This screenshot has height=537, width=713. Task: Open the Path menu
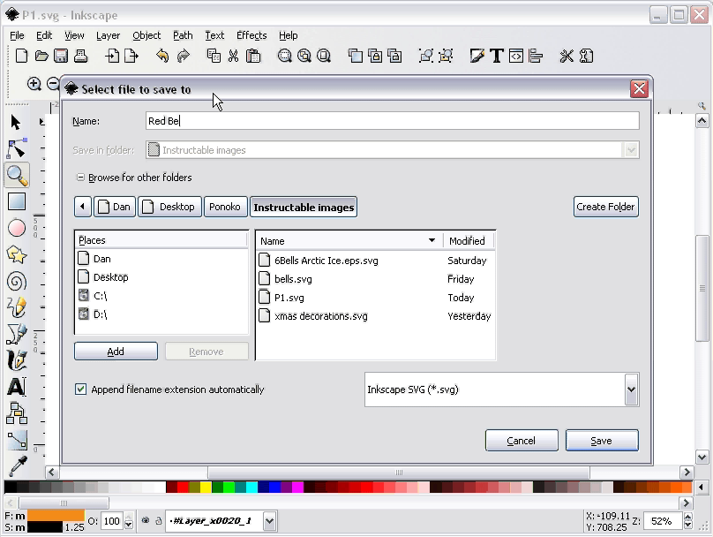[183, 35]
